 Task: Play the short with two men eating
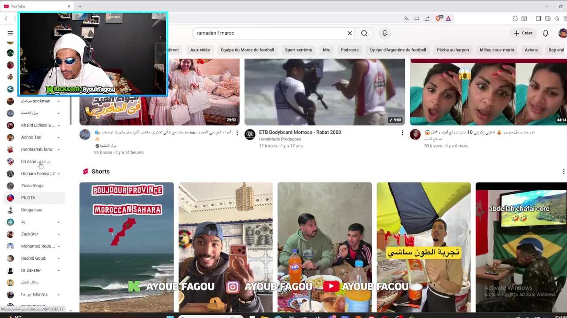pos(325,247)
